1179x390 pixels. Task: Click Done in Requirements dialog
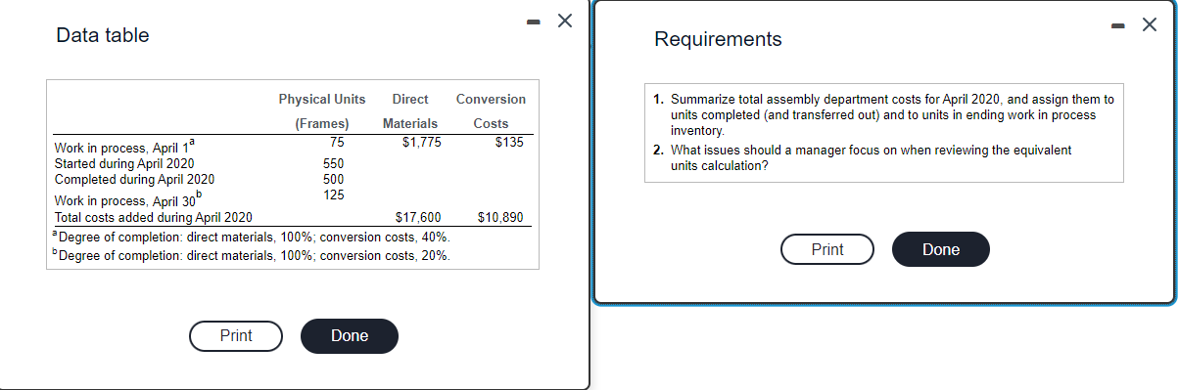pyautogui.click(x=941, y=249)
